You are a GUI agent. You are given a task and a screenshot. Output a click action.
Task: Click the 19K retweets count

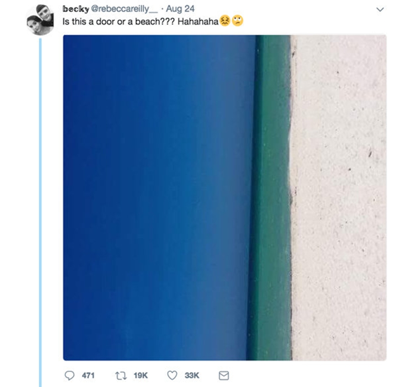tap(141, 376)
